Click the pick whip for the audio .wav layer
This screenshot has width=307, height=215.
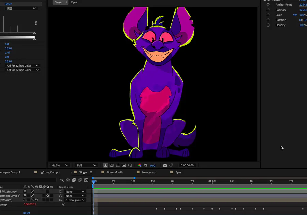coord(60,192)
